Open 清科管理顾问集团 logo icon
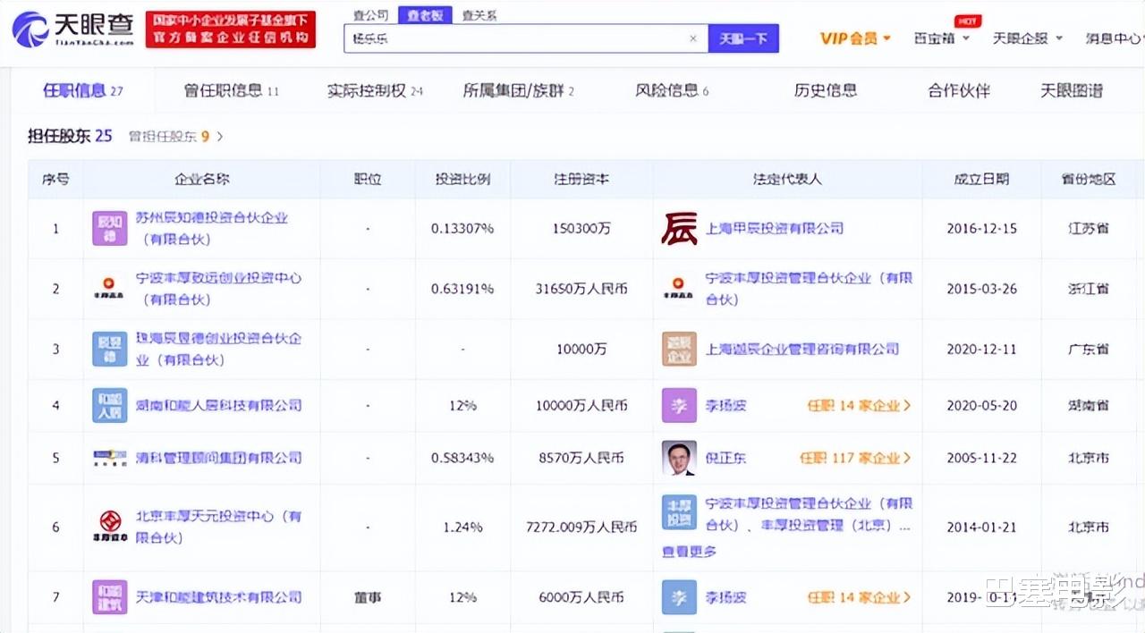Screen dimensions: 1145x633 110,458
